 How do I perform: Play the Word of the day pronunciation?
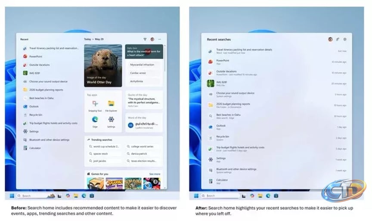click(130, 125)
